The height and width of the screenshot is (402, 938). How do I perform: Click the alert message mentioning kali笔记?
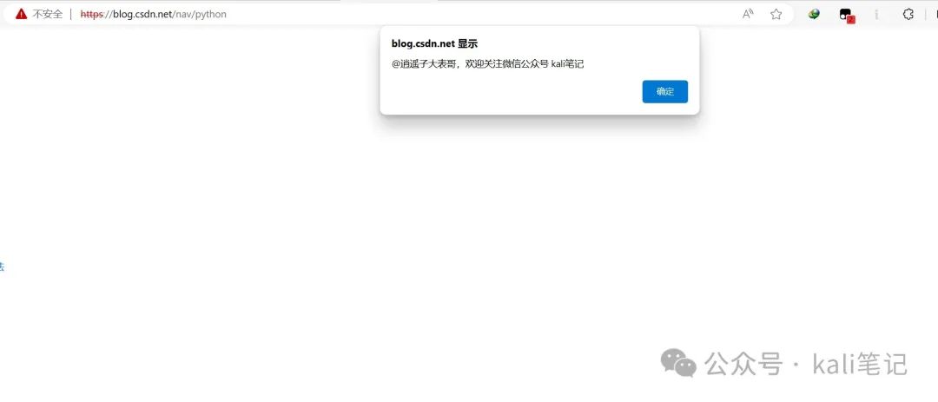click(487, 64)
